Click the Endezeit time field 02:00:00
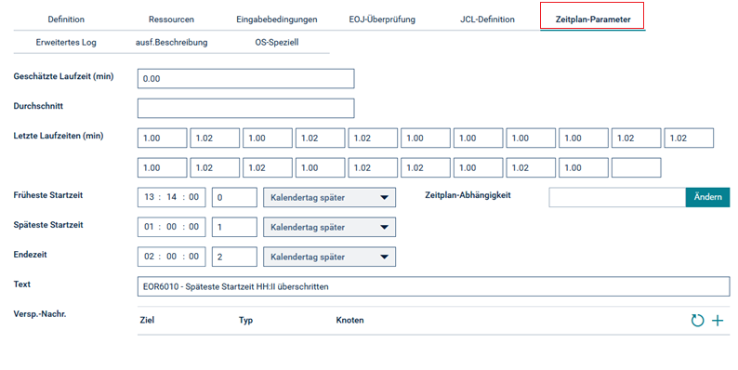 pos(171,257)
